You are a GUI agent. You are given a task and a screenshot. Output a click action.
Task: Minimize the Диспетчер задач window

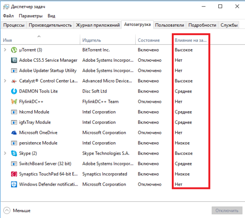coord(203,6)
